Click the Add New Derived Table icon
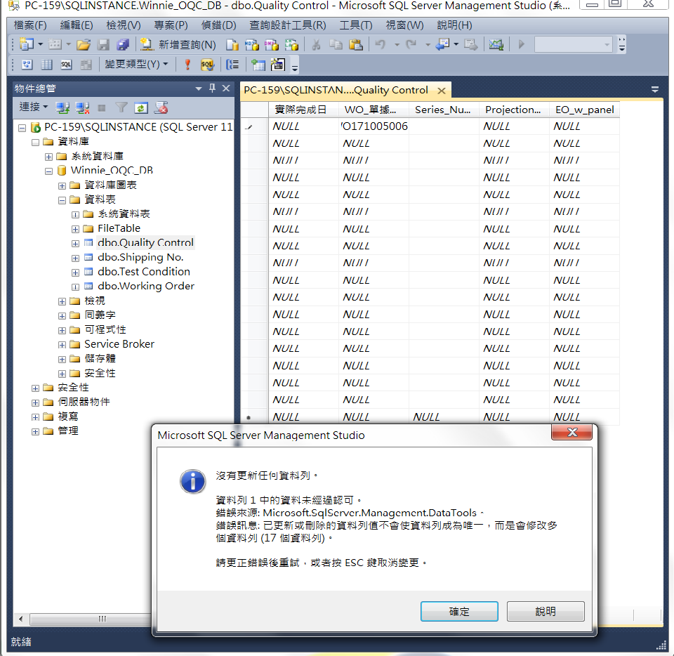 tap(278, 65)
